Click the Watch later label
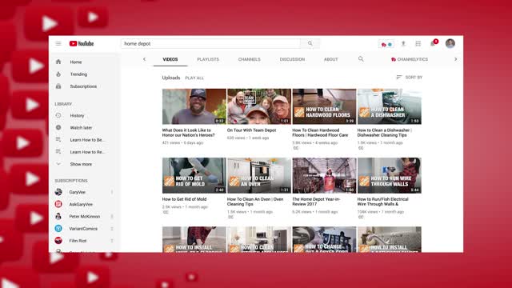 point(81,128)
